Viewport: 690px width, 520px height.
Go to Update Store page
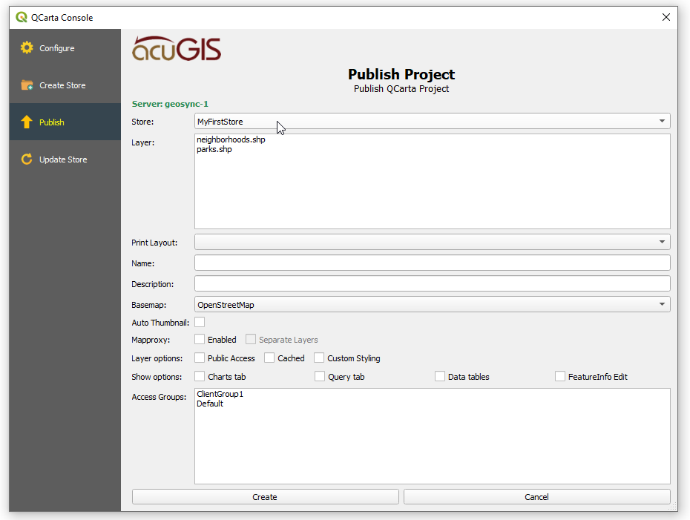tap(65, 159)
